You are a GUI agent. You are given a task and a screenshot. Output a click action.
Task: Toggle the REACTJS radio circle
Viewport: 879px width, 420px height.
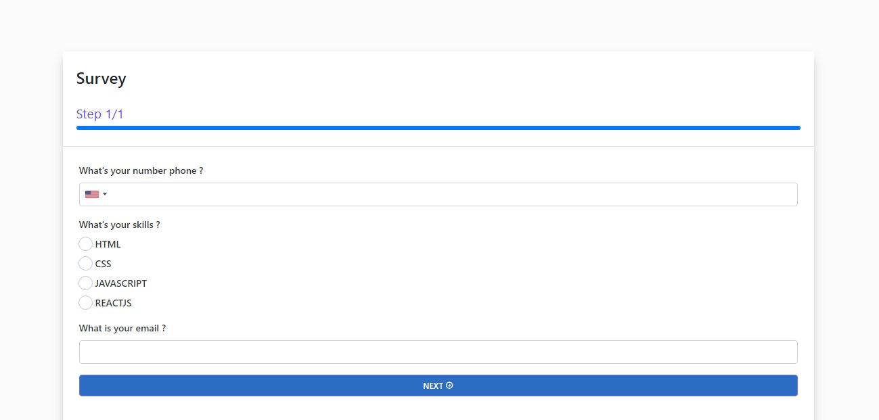point(85,302)
